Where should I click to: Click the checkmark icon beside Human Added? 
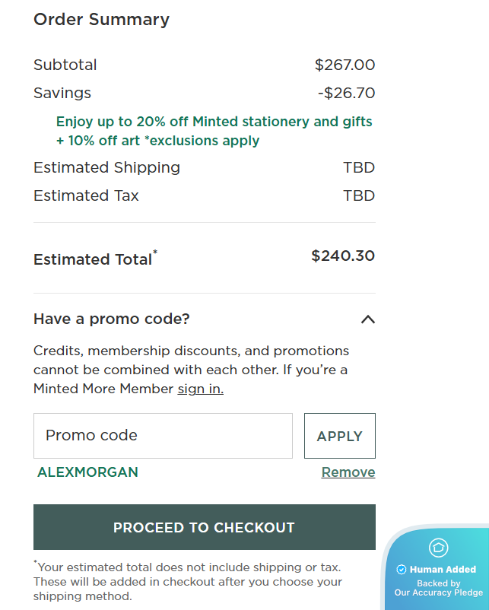coord(402,569)
